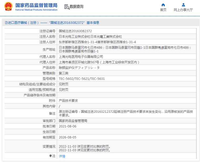Click the 适用范围/预期用途 label
Screen dimensions: 200x162
[x=42, y=90]
